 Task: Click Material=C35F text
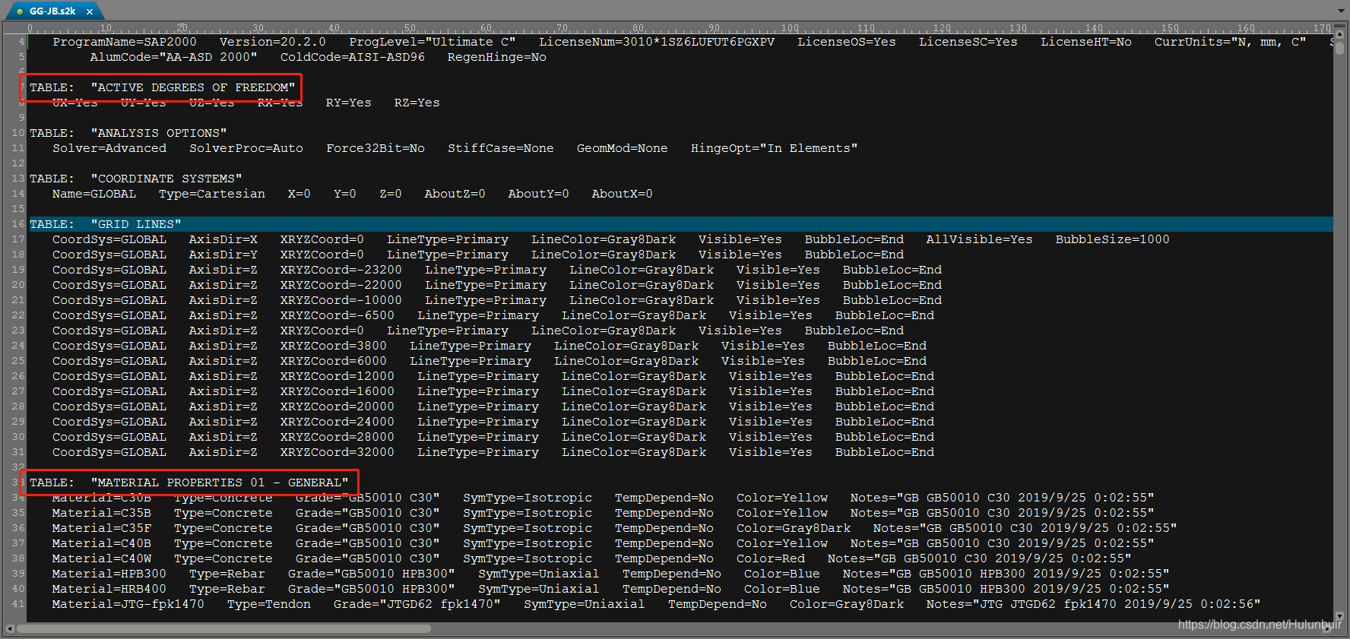tap(102, 528)
